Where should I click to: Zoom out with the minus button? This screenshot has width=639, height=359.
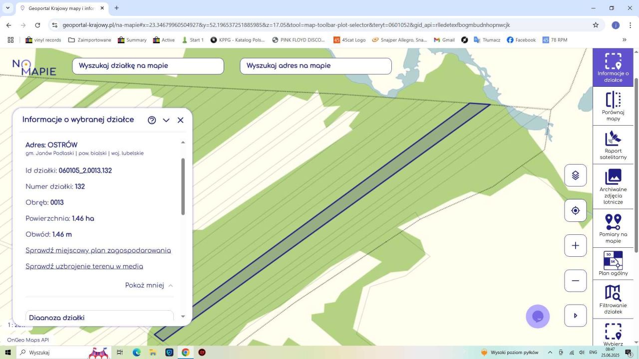click(576, 281)
